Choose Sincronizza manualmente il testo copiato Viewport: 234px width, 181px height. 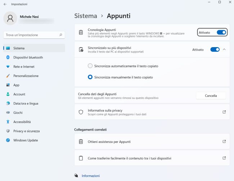tap(90, 77)
